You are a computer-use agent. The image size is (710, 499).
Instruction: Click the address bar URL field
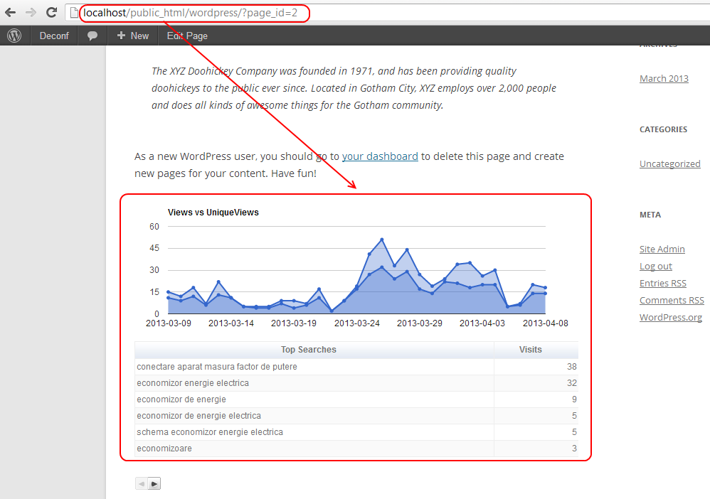[x=389, y=13]
